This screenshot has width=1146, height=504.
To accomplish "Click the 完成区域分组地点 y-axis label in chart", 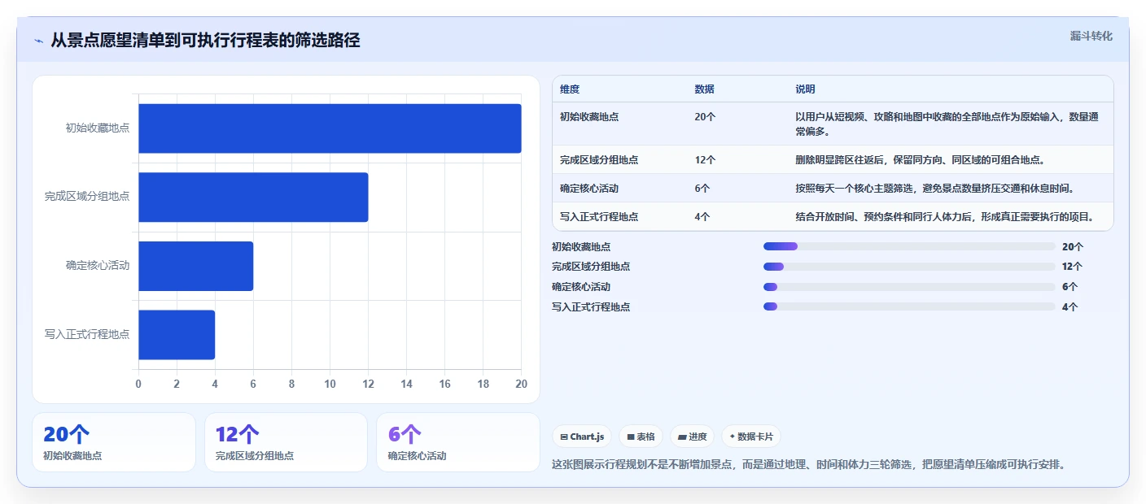I will coord(87,197).
